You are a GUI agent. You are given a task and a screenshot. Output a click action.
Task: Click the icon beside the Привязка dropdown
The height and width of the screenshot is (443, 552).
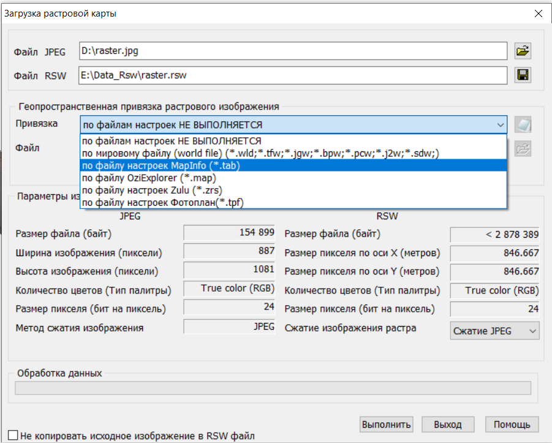click(x=523, y=125)
